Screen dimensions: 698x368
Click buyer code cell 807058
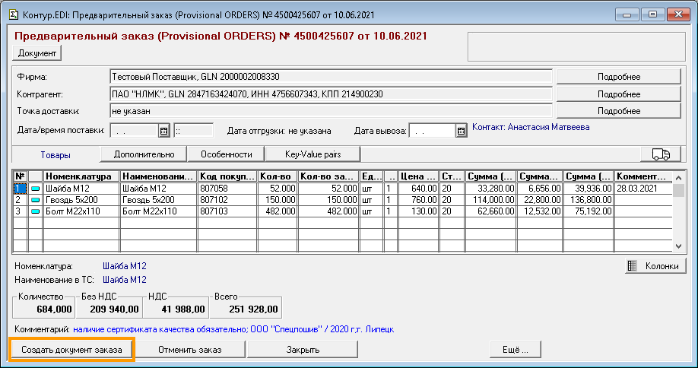pyautogui.click(x=227, y=189)
